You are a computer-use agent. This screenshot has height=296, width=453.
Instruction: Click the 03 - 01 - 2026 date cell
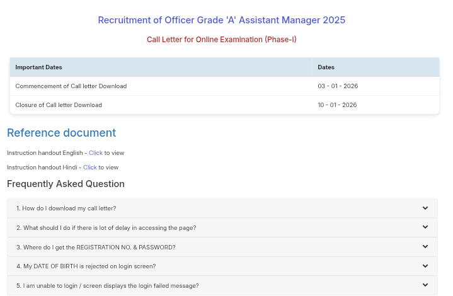click(x=338, y=86)
